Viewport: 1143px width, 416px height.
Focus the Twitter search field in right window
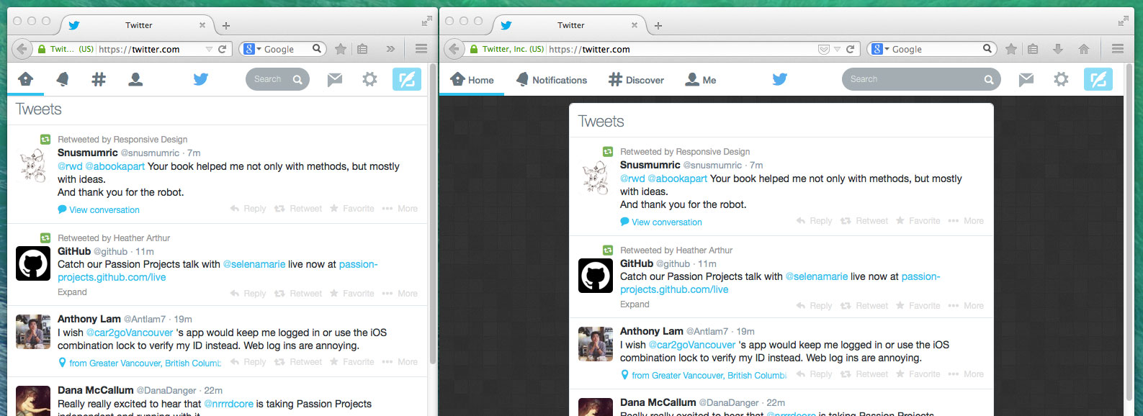click(921, 79)
